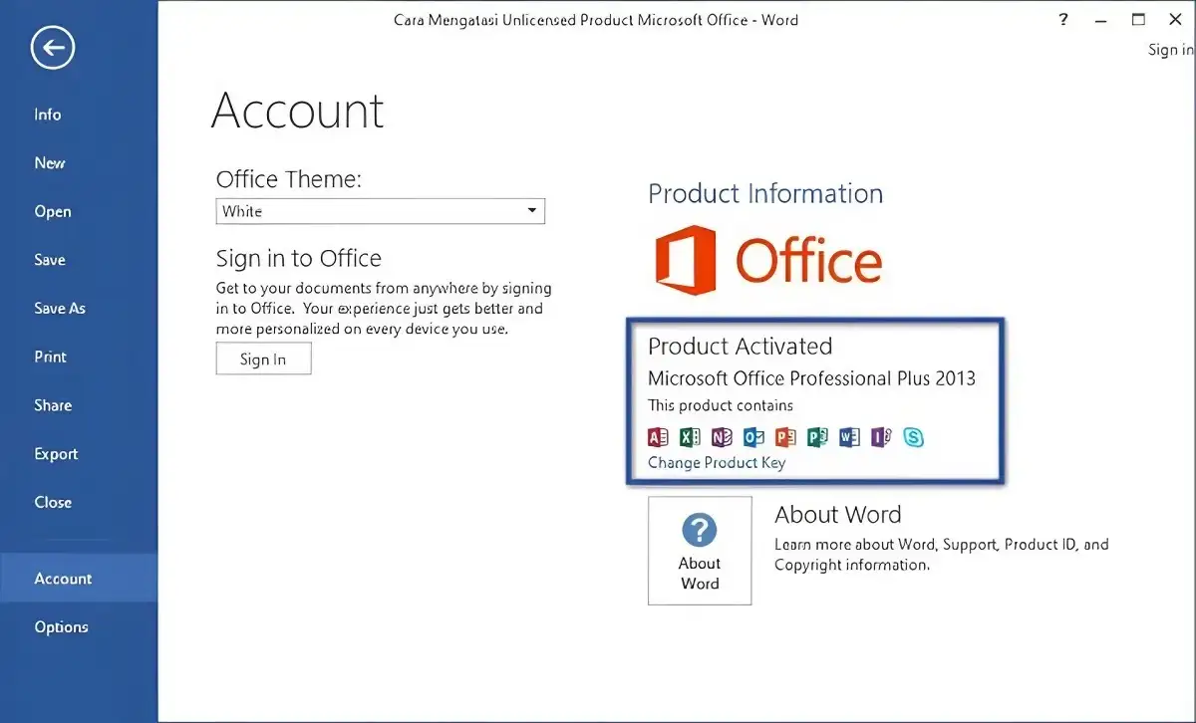
Task: Click Sign in at top right corner
Action: (x=1170, y=50)
